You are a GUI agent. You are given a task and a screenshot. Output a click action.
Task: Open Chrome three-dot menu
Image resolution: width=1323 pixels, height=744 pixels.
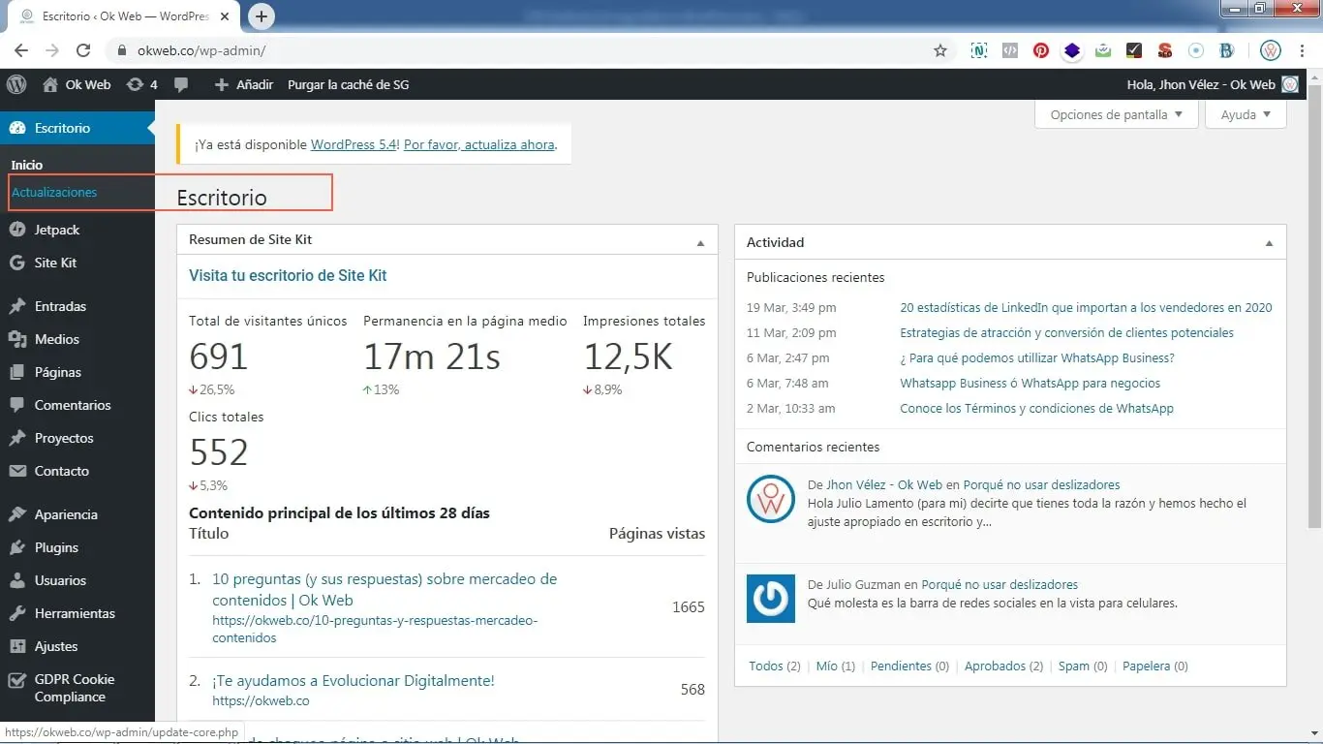tap(1302, 50)
